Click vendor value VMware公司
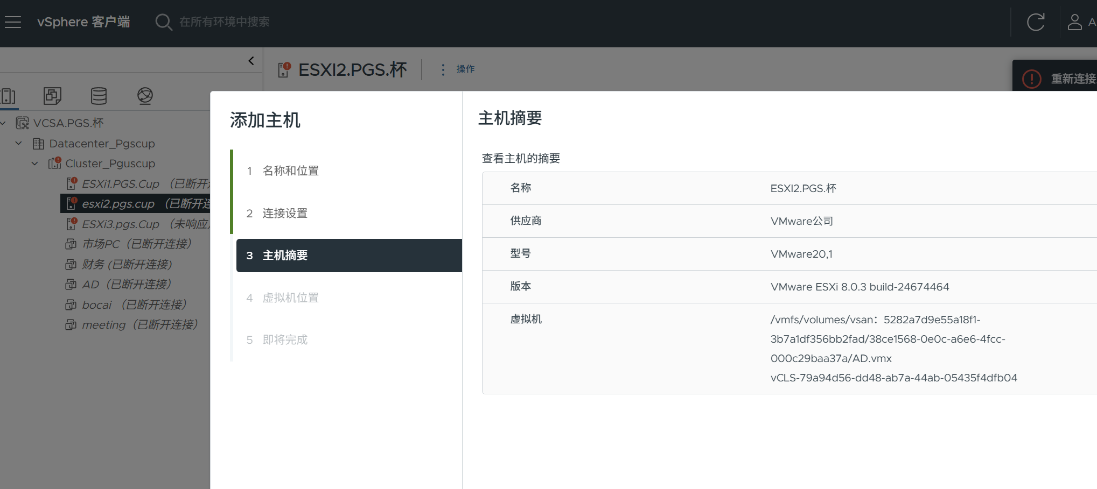Viewport: 1097px width, 489px height. pos(801,221)
